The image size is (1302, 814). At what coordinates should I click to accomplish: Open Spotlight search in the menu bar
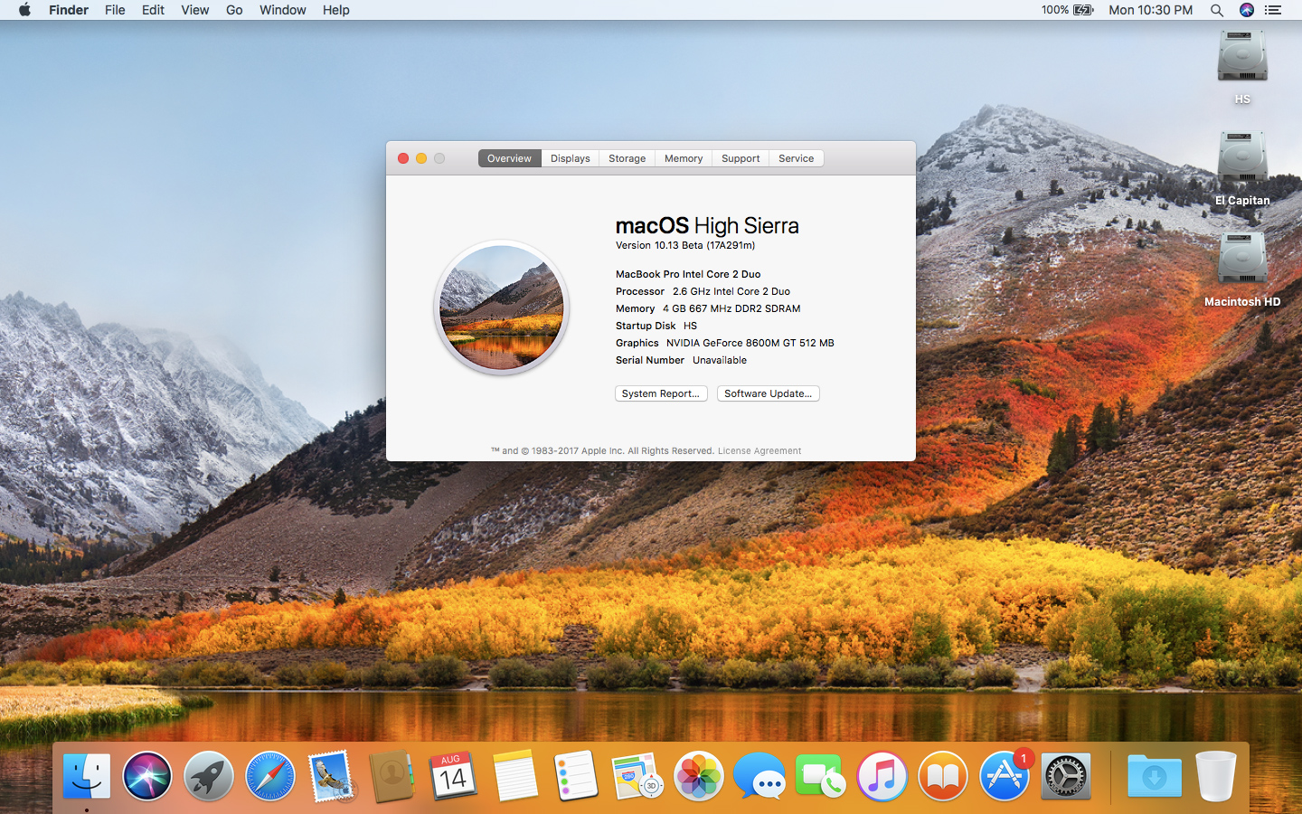[1217, 10]
